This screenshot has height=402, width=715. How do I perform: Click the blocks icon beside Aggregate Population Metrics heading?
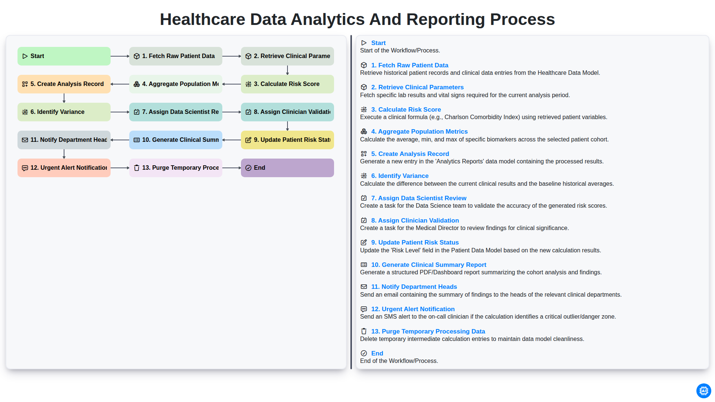coord(364,131)
